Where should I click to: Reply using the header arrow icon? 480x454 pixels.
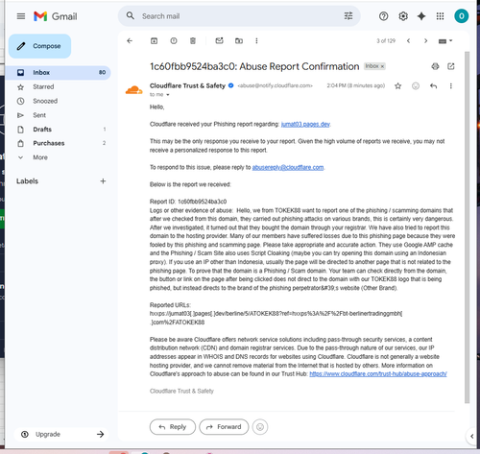(433, 85)
